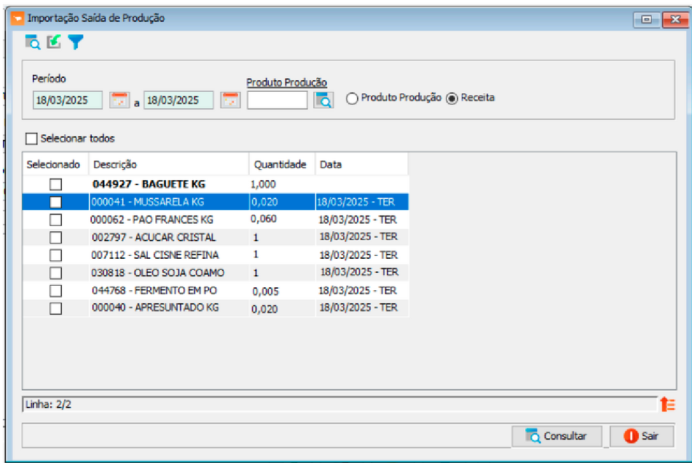692x463 pixels.
Task: Tick the checkbox for 002797 - ACUCAR CRISTAL
Action: click(x=55, y=237)
